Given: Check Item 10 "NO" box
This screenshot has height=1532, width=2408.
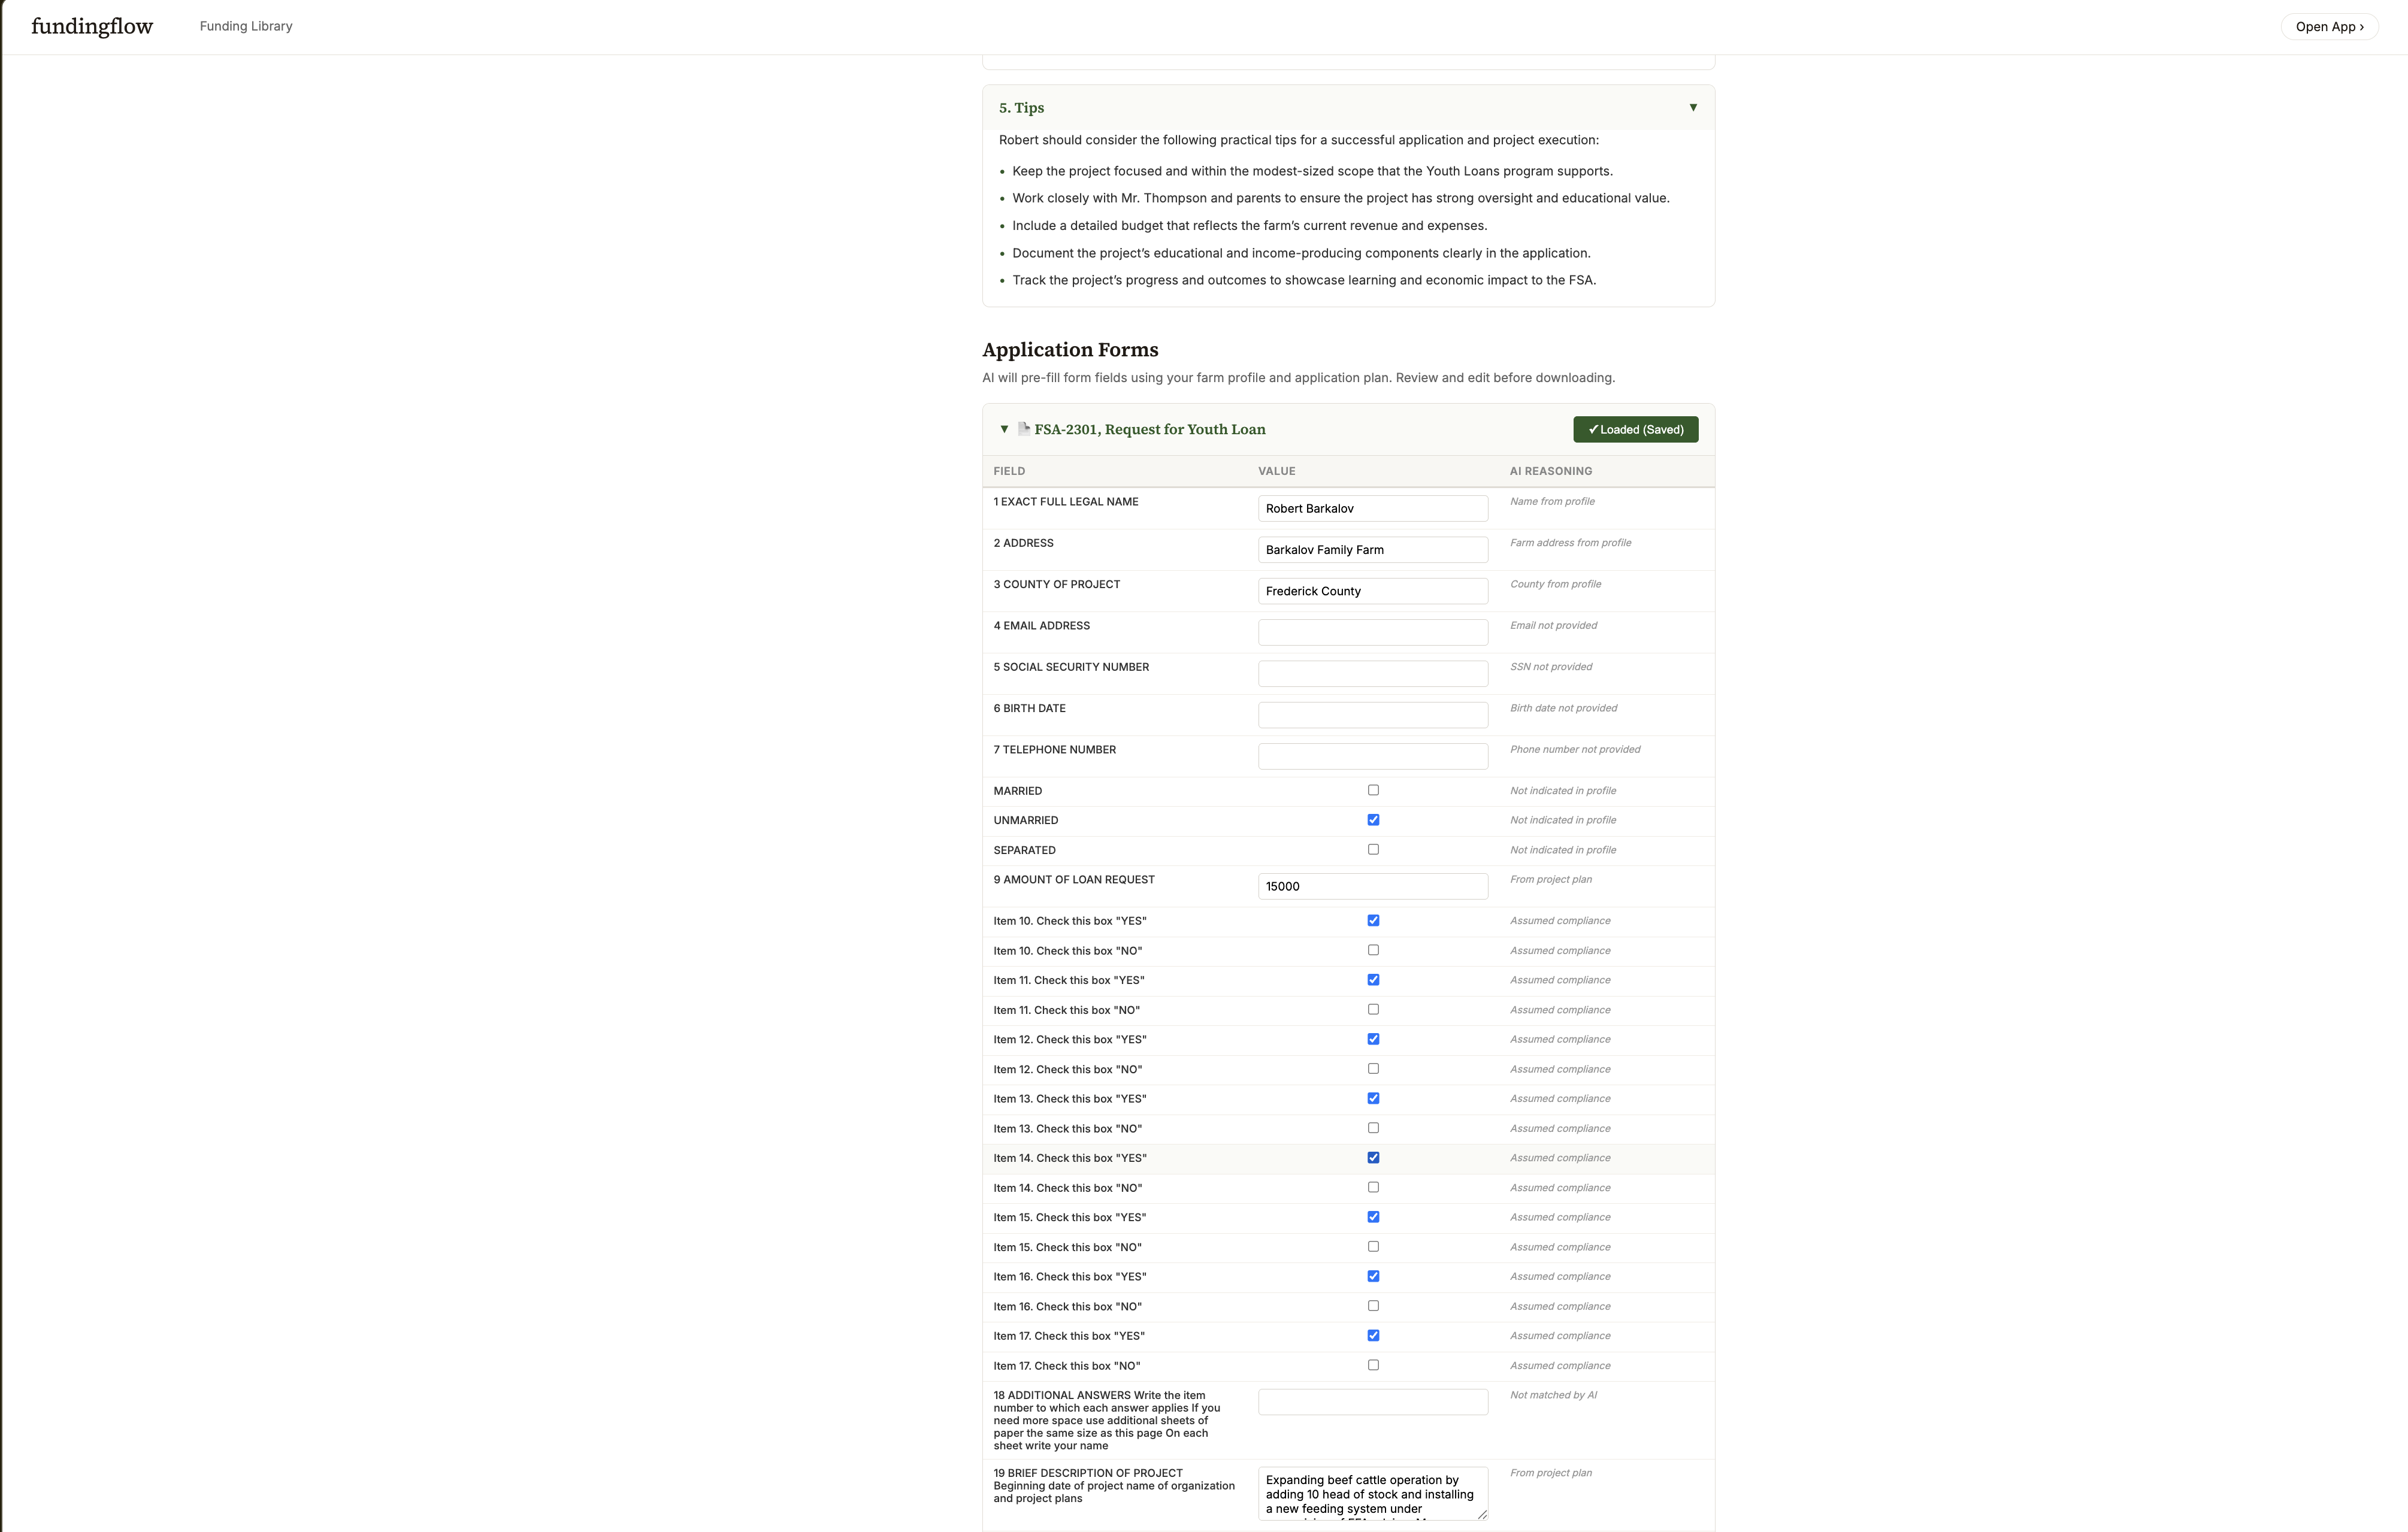Looking at the screenshot, I should (1373, 950).
